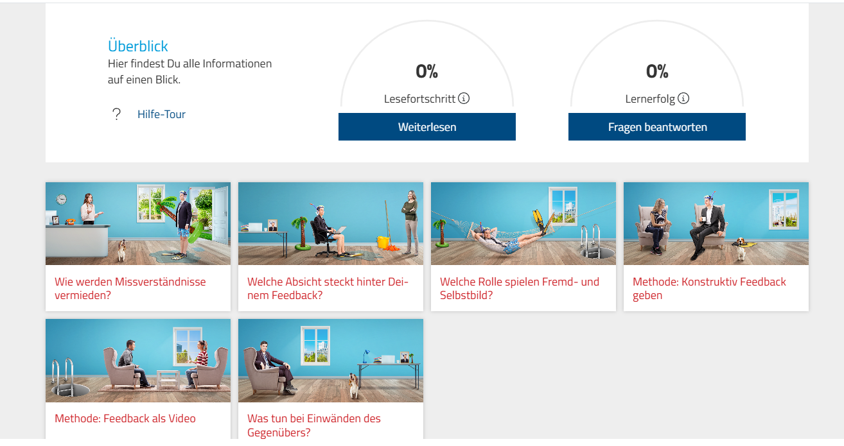Open 'Was tun bei Einwänden des Gegenübers?' title
Image resolution: width=844 pixels, height=446 pixels.
point(314,425)
